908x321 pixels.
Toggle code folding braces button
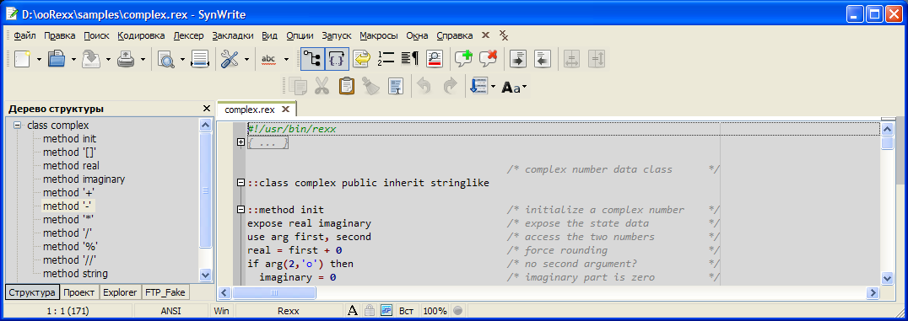tap(337, 59)
